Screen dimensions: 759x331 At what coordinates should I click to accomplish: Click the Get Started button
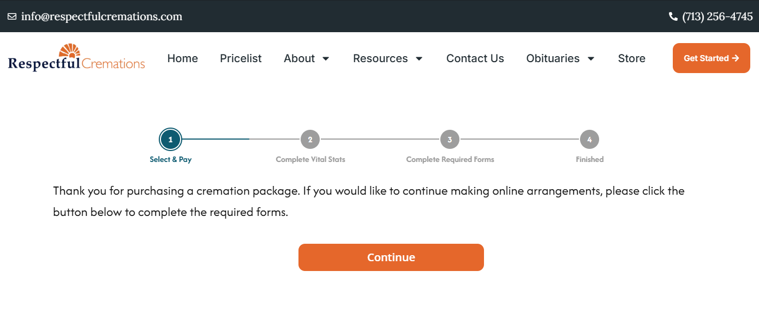pos(712,58)
